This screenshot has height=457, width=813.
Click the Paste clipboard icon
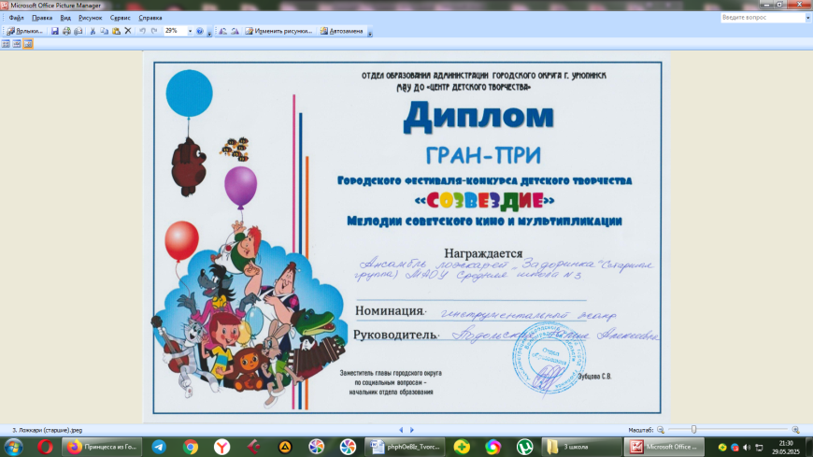pyautogui.click(x=116, y=31)
